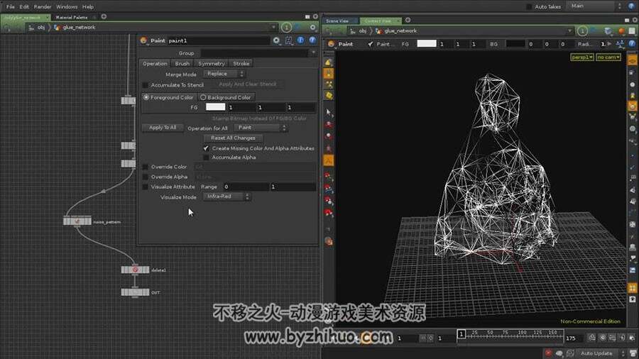Open help for the Paint node
This screenshot has width=639, height=359.
[x=312, y=40]
